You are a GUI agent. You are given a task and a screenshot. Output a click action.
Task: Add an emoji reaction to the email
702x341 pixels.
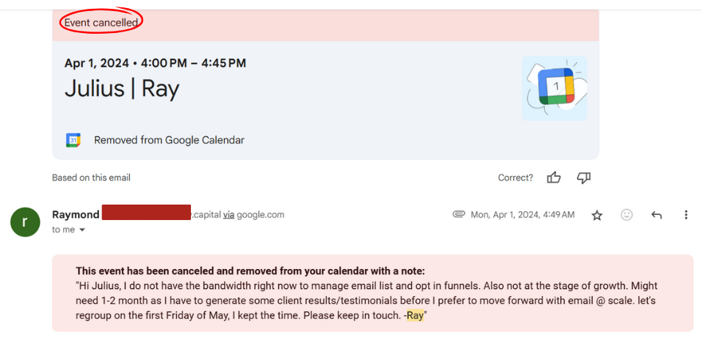pyautogui.click(x=626, y=215)
